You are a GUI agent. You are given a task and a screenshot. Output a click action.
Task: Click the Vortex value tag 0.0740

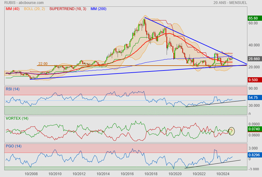coord(254,129)
